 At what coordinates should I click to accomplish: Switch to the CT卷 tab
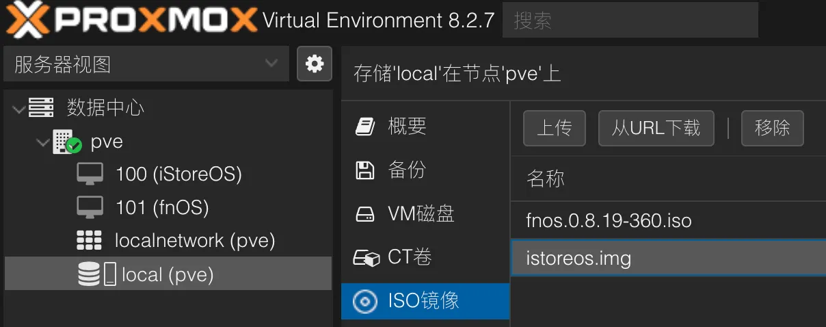click(425, 258)
